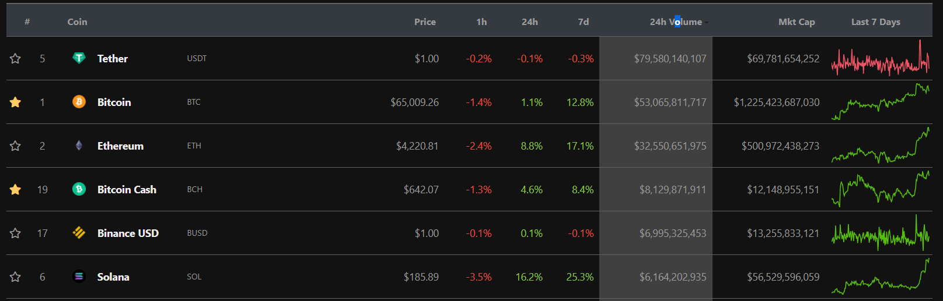943x301 pixels.
Task: Click the Ethereum diamond logo icon
Action: [79, 146]
